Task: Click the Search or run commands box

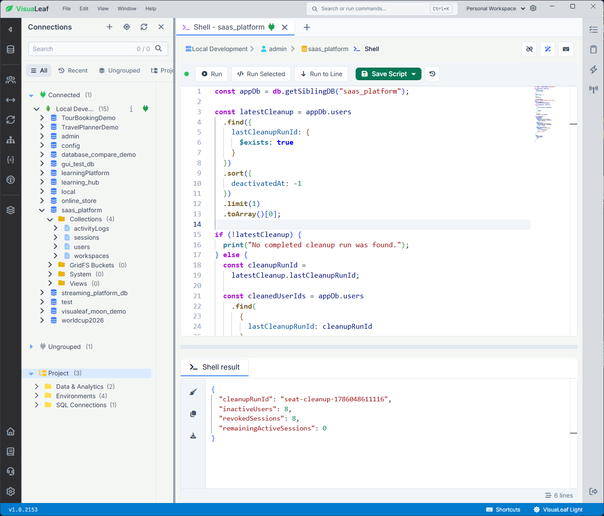Action: (382, 9)
